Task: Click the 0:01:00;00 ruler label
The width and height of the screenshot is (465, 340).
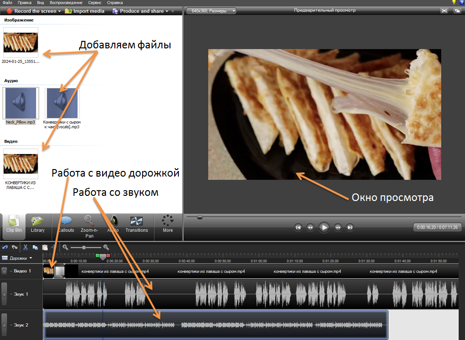Action: pos(258,261)
